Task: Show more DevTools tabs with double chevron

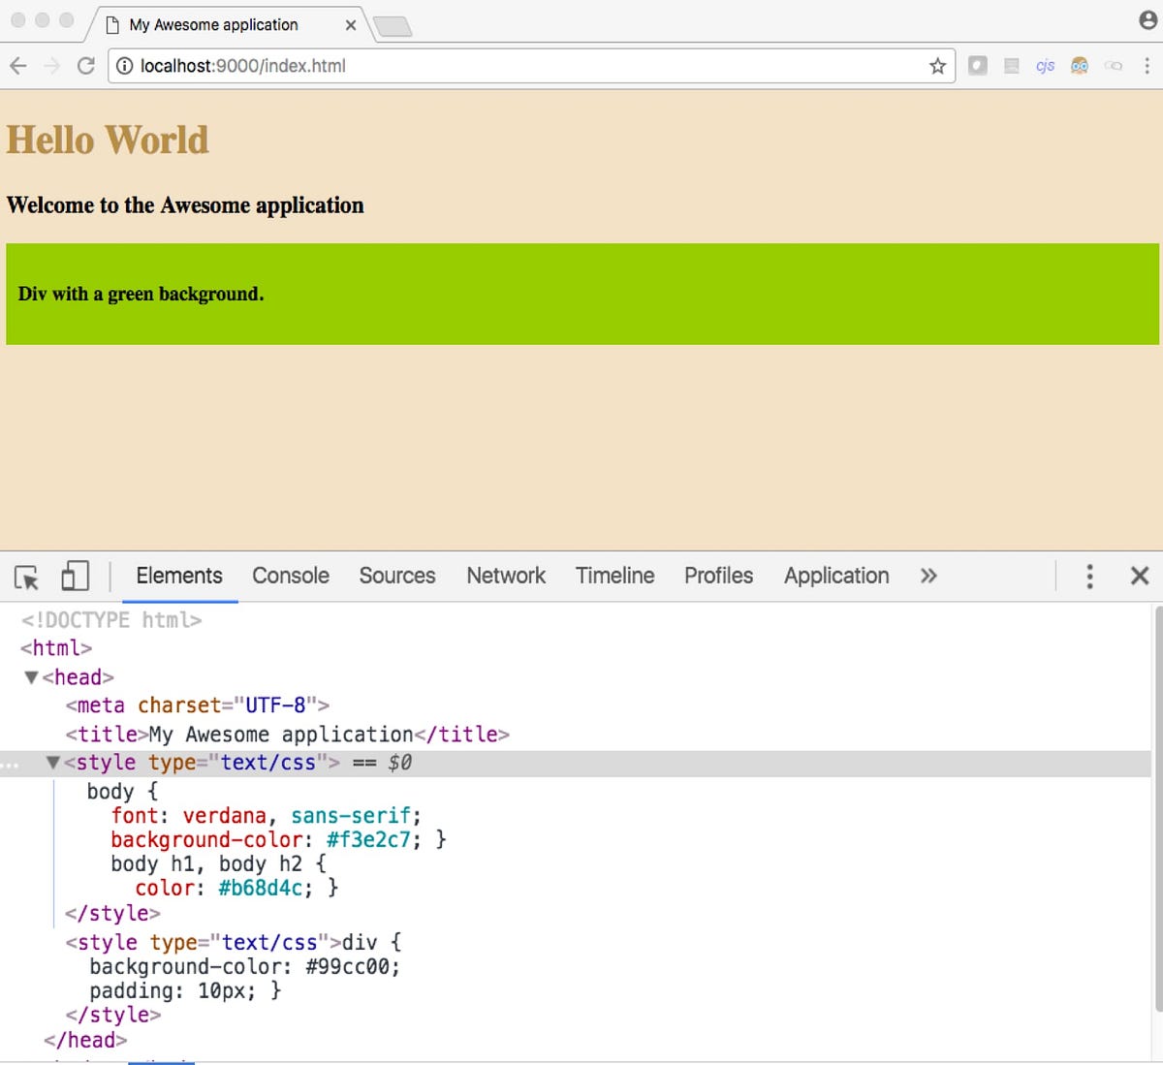Action: coord(928,576)
